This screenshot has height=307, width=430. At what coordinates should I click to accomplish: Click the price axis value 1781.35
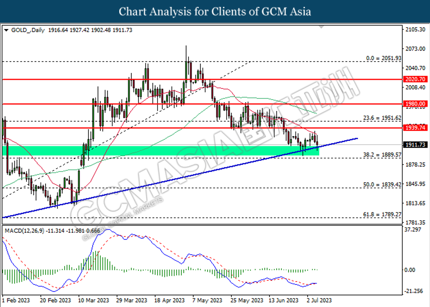coord(415,222)
